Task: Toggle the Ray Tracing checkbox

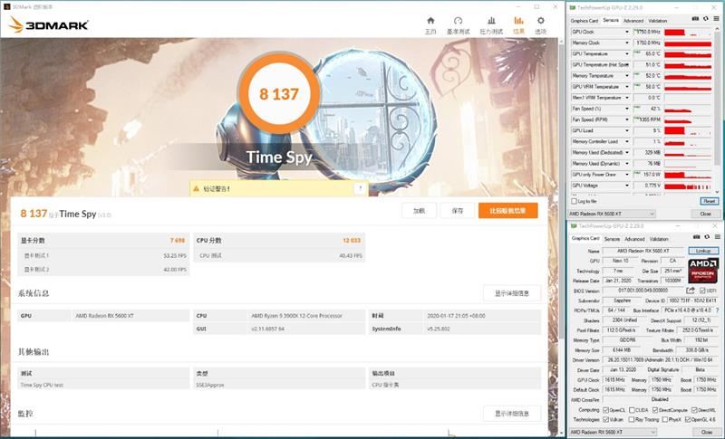Action: coord(632,419)
